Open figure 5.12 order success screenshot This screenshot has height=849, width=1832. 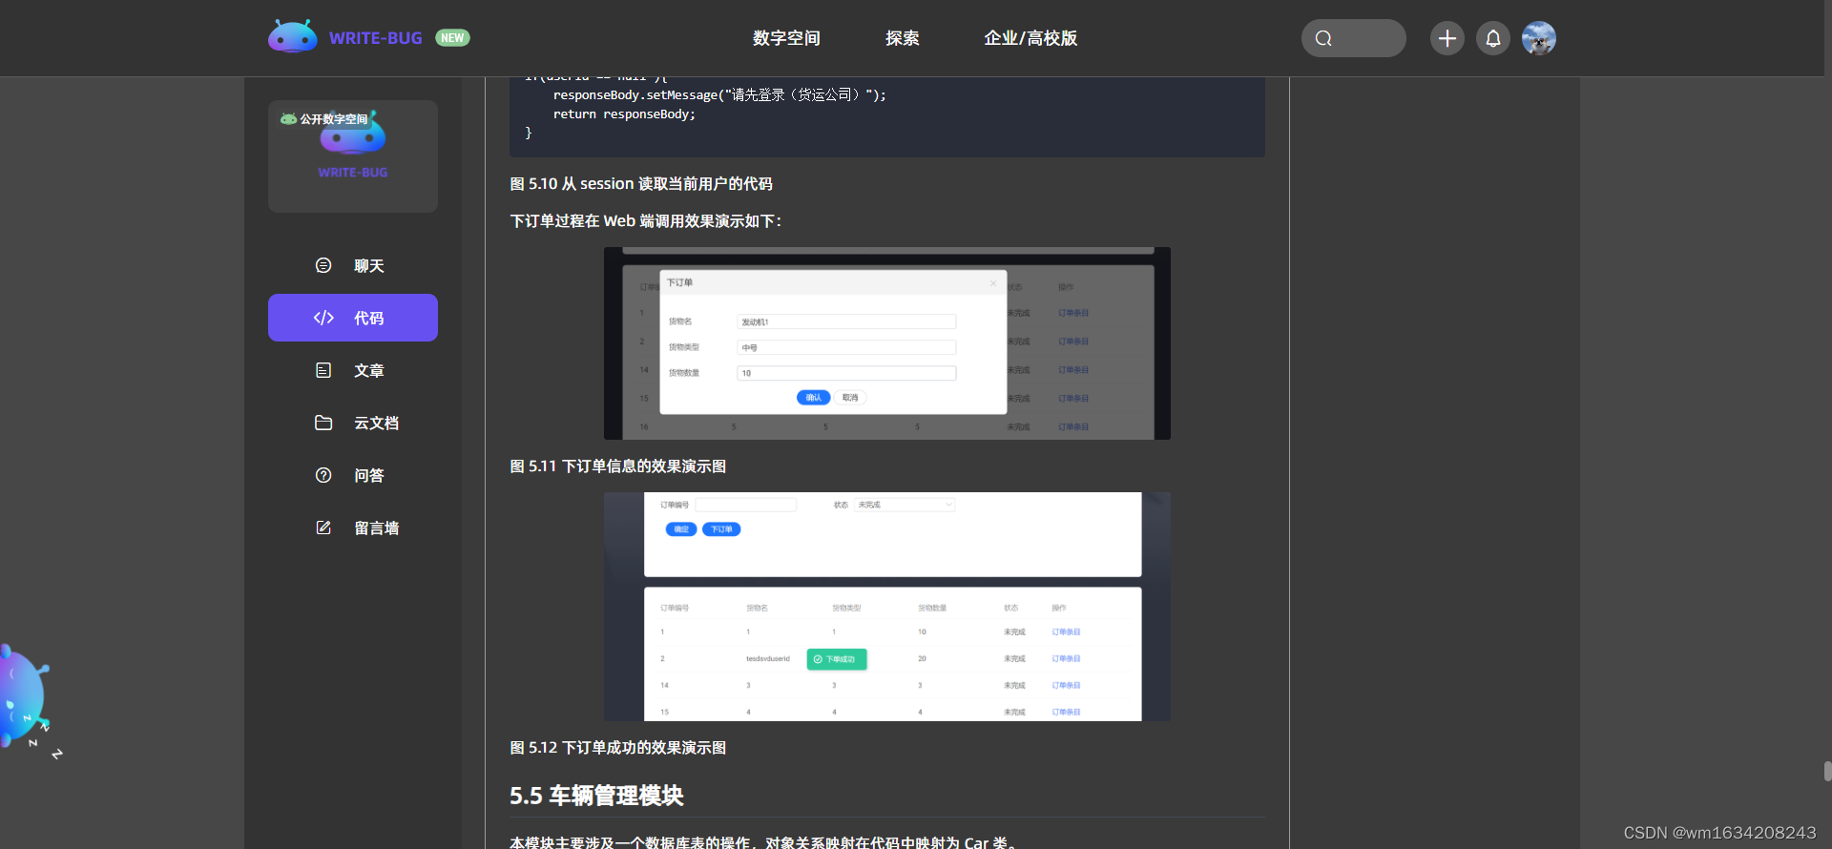887,607
